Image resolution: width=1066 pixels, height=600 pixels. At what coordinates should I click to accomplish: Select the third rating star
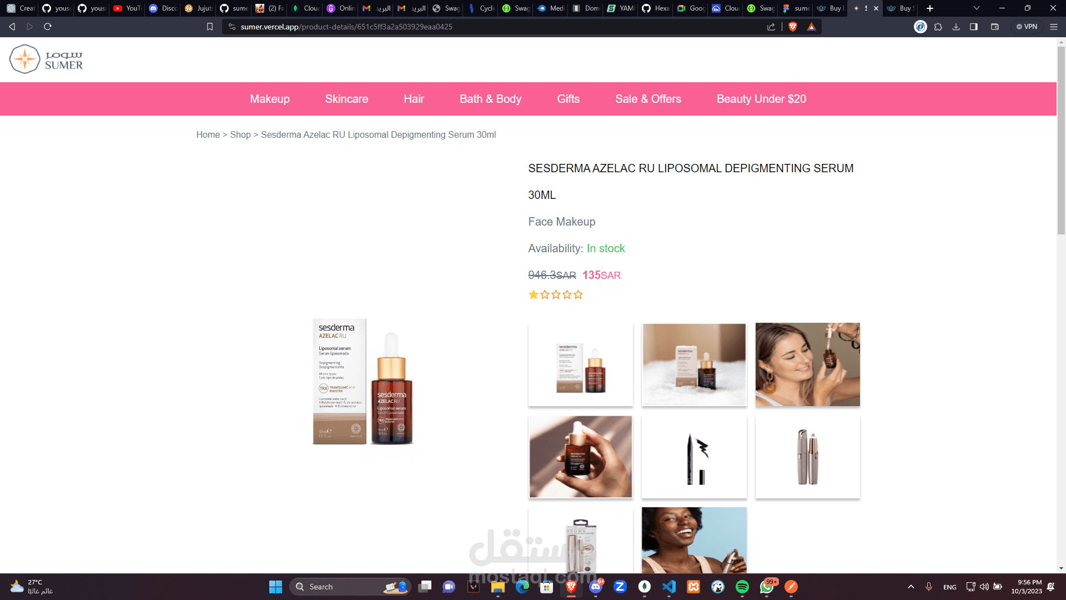556,295
